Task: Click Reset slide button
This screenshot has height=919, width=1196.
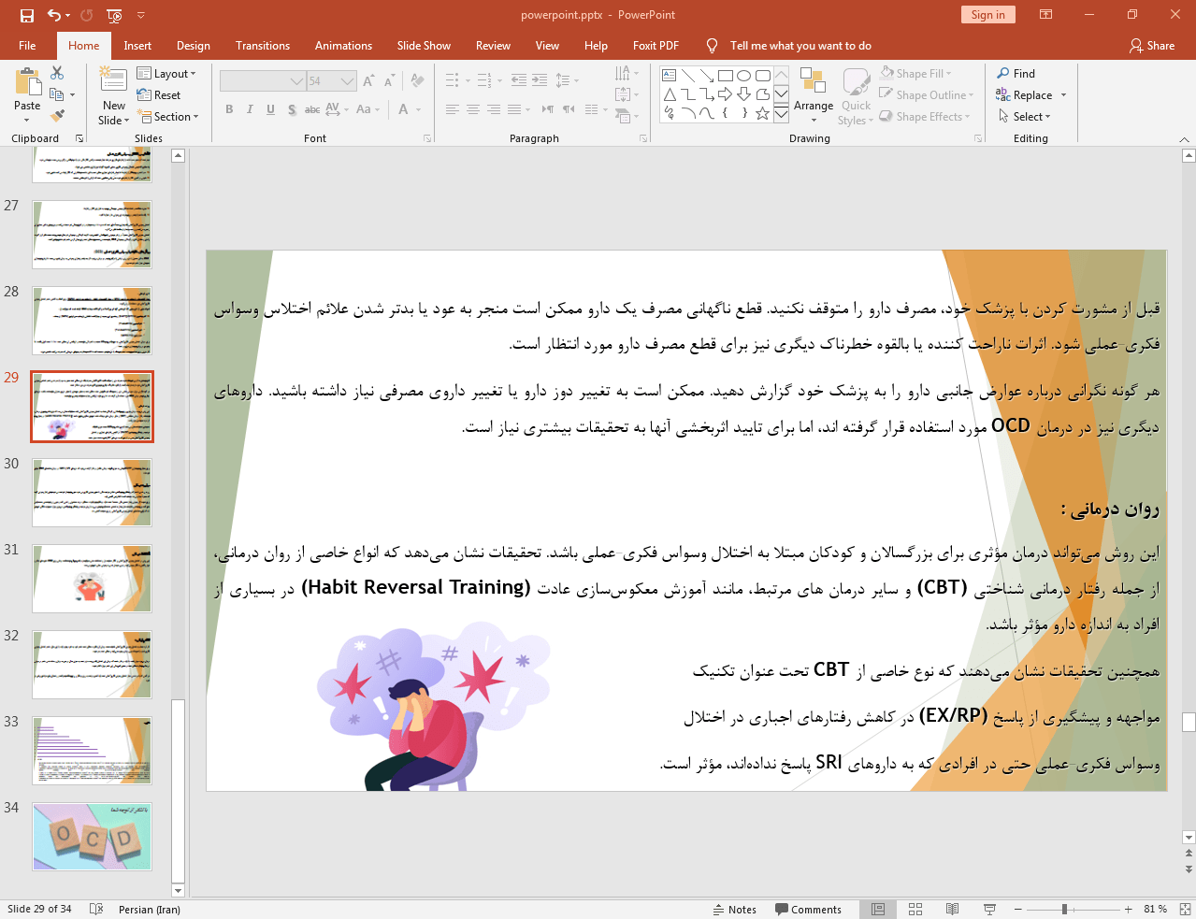Action: point(159,95)
